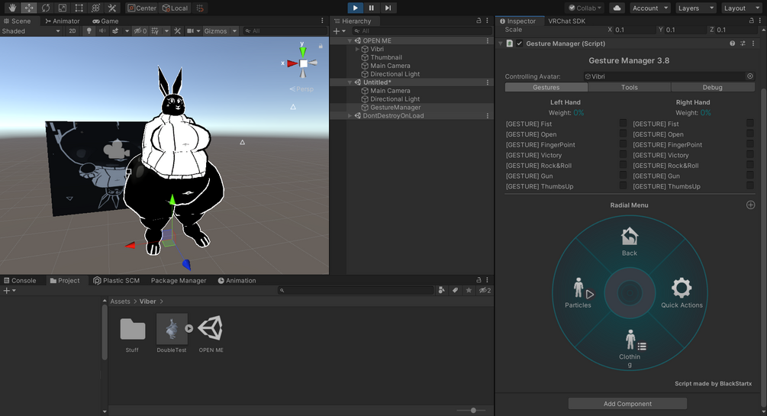Expand the Vibri object in Hierarchy
767x416 pixels.
[357, 49]
